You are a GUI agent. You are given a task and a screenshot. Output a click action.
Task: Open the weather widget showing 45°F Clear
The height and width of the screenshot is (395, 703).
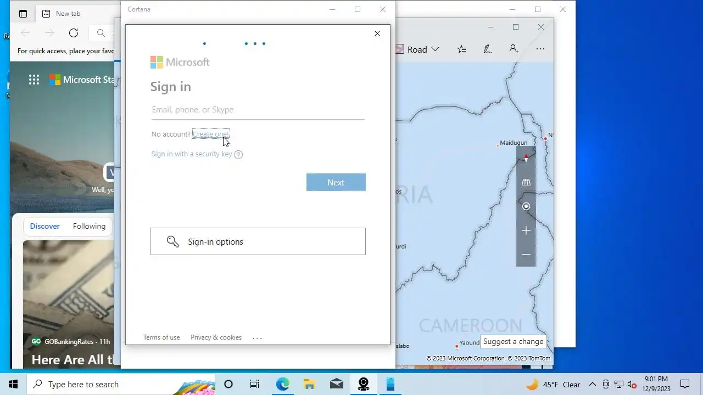pyautogui.click(x=553, y=384)
